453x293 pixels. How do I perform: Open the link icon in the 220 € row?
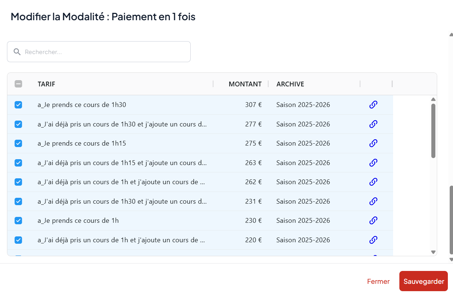click(373, 240)
